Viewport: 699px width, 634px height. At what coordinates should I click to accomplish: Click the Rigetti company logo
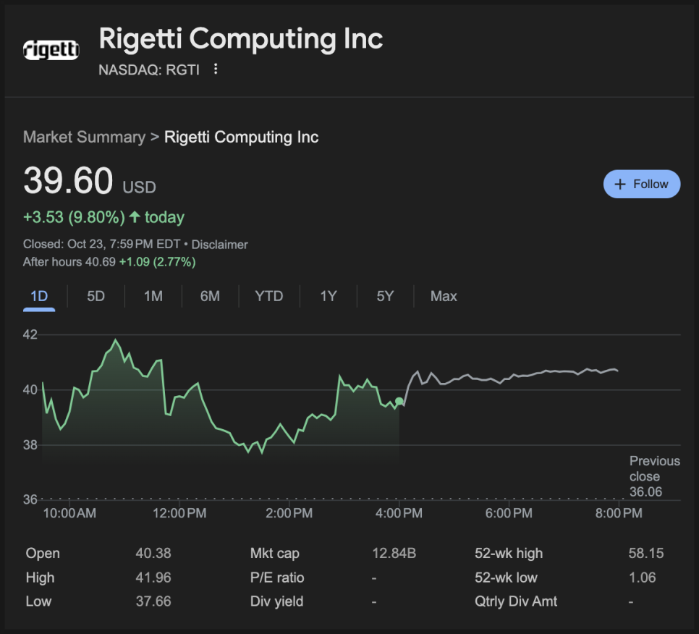coord(51,50)
